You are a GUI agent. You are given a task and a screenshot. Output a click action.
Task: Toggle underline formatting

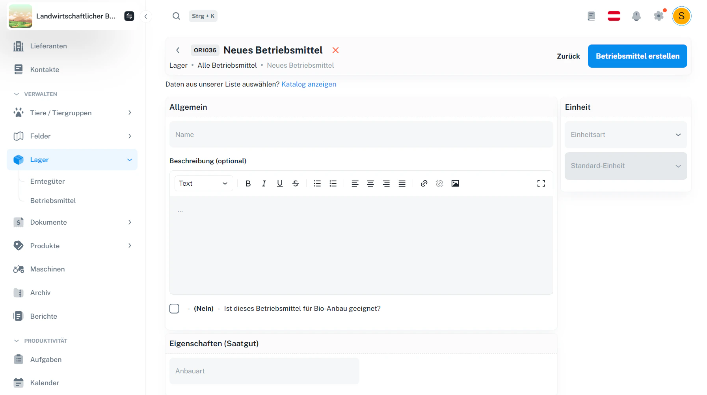pos(280,183)
